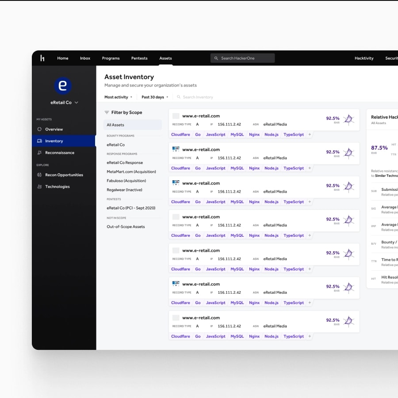Click blank thumbnail placeholder on first asset card
Viewport: 398px width, 398px height.
[176, 116]
